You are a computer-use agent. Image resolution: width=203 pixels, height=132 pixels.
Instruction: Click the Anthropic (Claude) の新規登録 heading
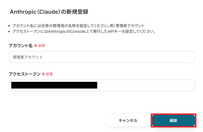click(x=49, y=12)
